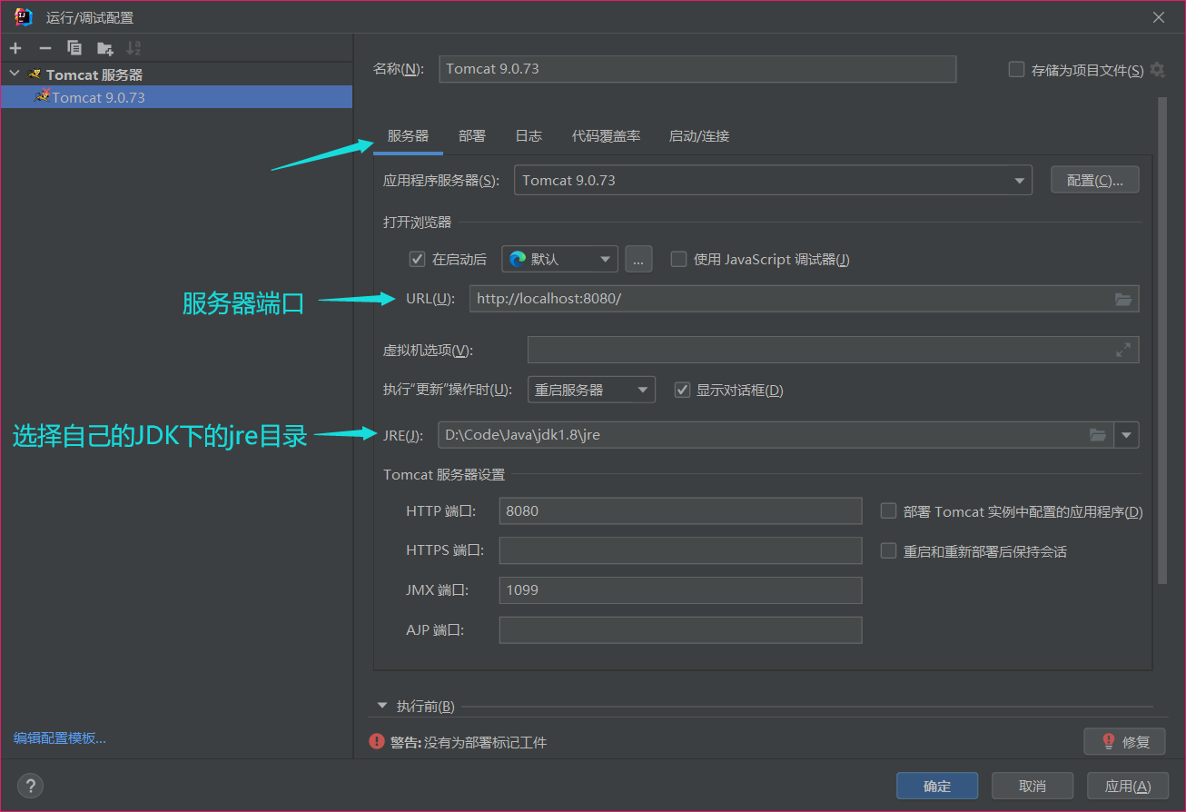Image resolution: width=1186 pixels, height=812 pixels.
Task: Click the HTTPS port field
Action: [680, 550]
